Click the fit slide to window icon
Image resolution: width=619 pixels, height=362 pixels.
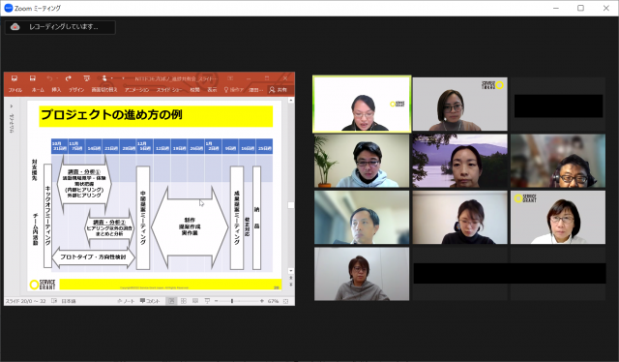(286, 301)
